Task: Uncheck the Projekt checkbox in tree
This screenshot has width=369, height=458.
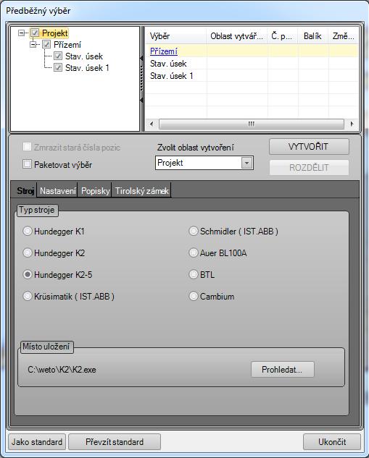Action: (35, 33)
